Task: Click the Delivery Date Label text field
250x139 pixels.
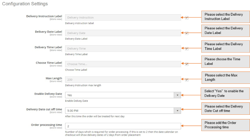Action: pos(123,33)
